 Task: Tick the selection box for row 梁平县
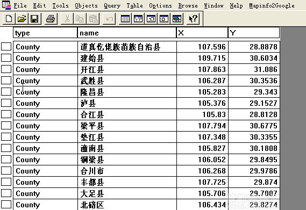[6, 126]
